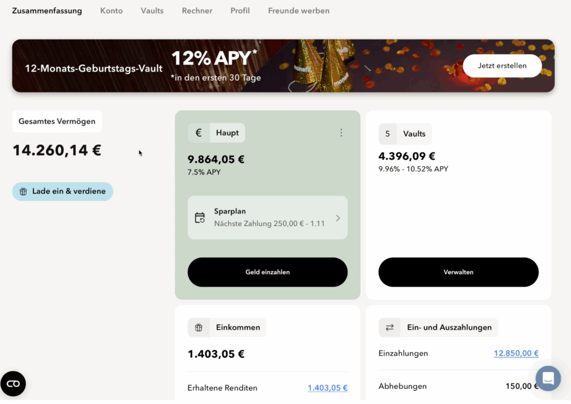Viewport: 571px width, 404px height.
Task: Click Jetzt erstellen on the banner
Action: (x=502, y=66)
